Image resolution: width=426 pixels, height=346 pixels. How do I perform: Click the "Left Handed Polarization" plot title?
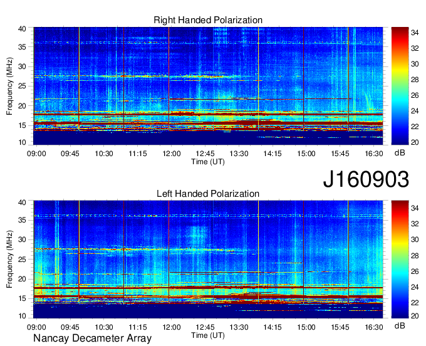pyautogui.click(x=208, y=194)
